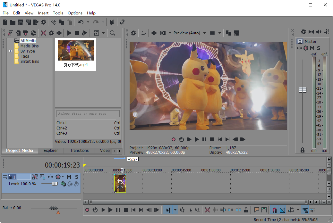Open the Project Media Views dropdown

tap(103, 33)
